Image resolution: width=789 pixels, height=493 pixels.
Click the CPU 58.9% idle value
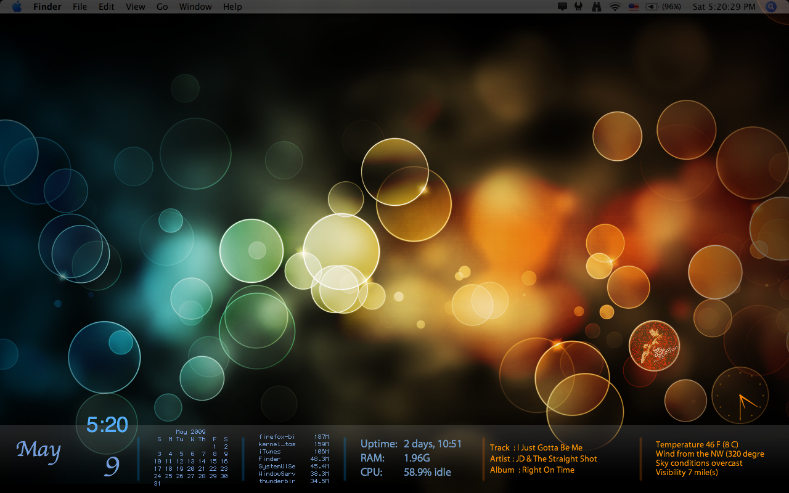[x=427, y=472]
